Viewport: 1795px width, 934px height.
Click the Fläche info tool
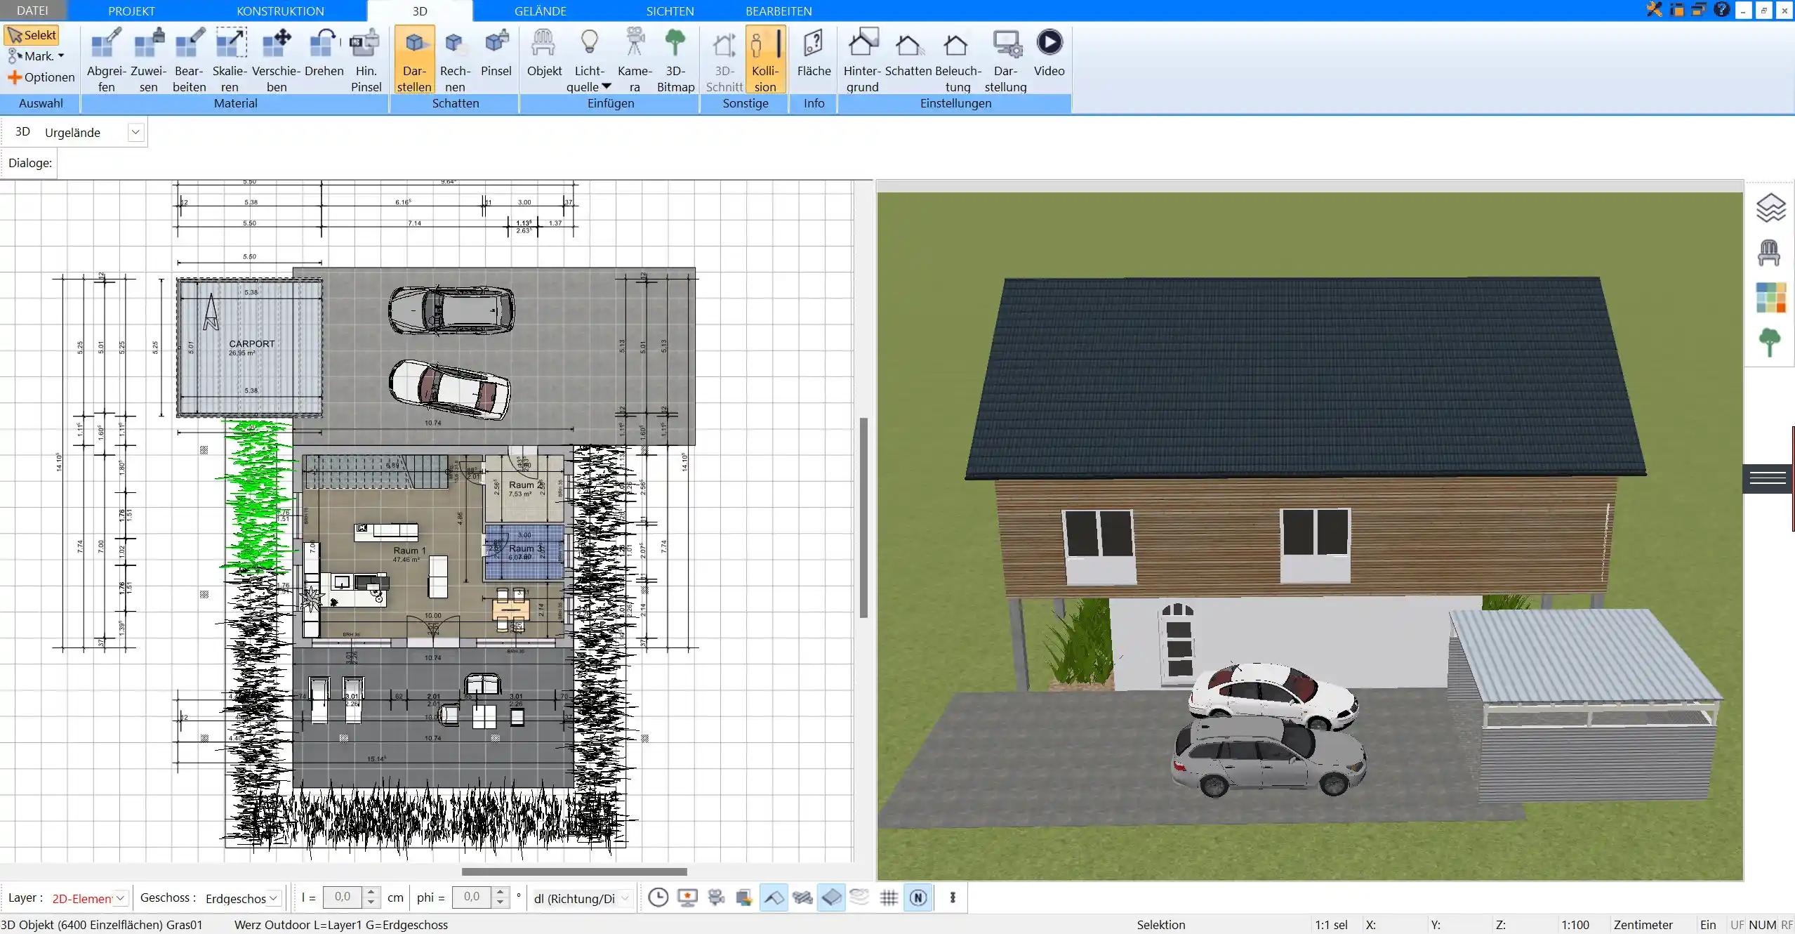click(814, 53)
